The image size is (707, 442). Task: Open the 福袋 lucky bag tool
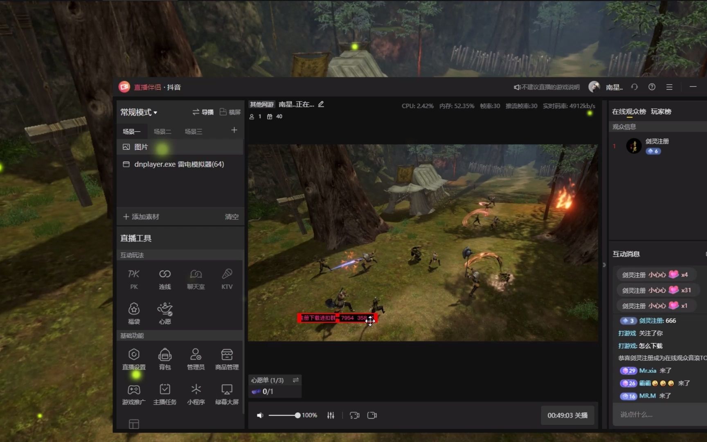(134, 313)
